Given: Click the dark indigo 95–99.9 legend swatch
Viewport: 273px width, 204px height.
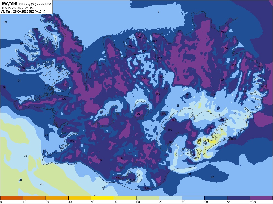Looking at the screenshot, I should click(x=239, y=198).
